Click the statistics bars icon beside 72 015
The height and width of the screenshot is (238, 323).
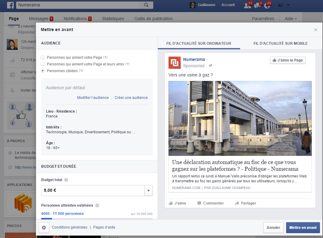point(12,60)
